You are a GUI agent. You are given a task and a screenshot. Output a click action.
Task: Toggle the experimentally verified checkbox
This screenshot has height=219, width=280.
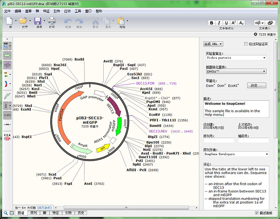coord(246,44)
